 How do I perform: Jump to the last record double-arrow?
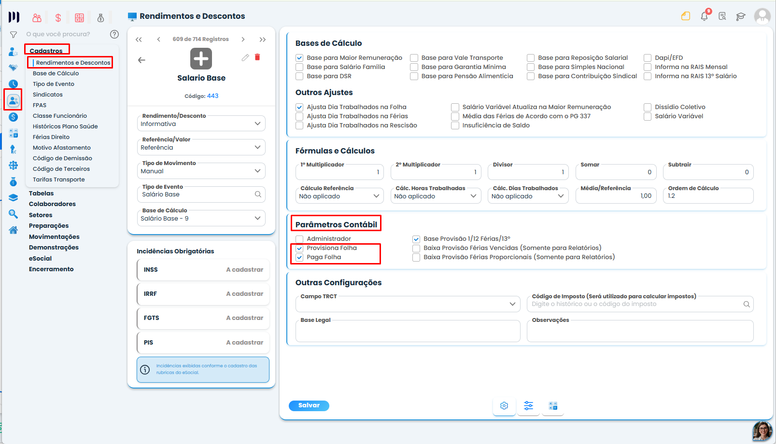tap(263, 40)
